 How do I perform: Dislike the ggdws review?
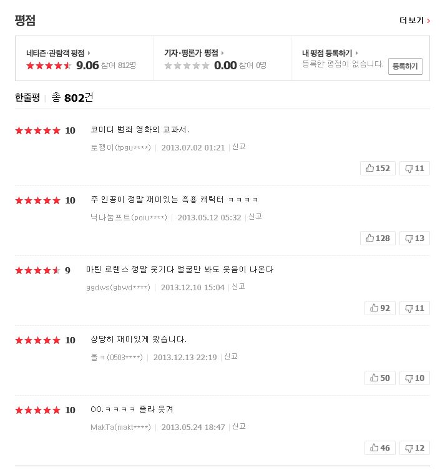coord(414,308)
